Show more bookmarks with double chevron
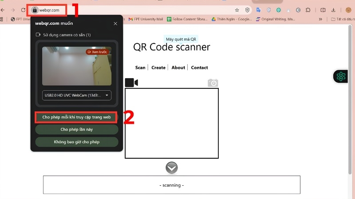The image size is (355, 199). tap(320, 19)
